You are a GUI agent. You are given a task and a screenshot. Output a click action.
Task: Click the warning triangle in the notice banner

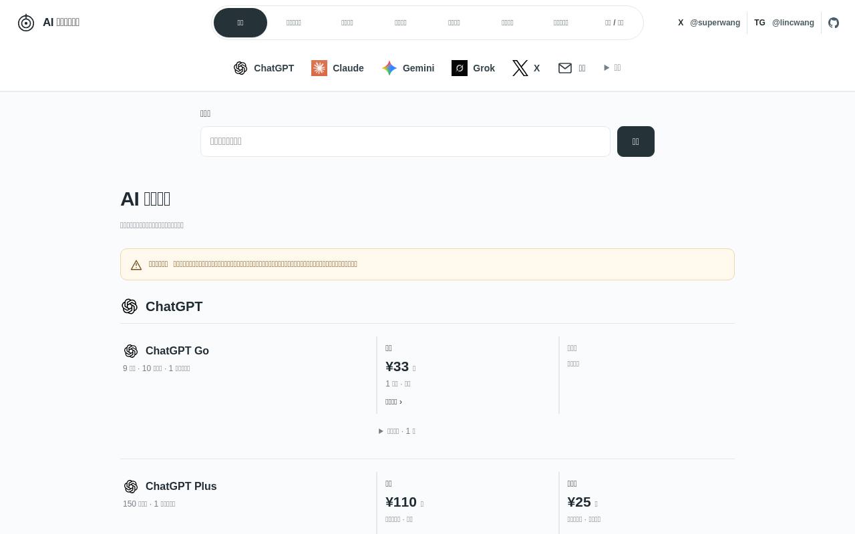[136, 265]
